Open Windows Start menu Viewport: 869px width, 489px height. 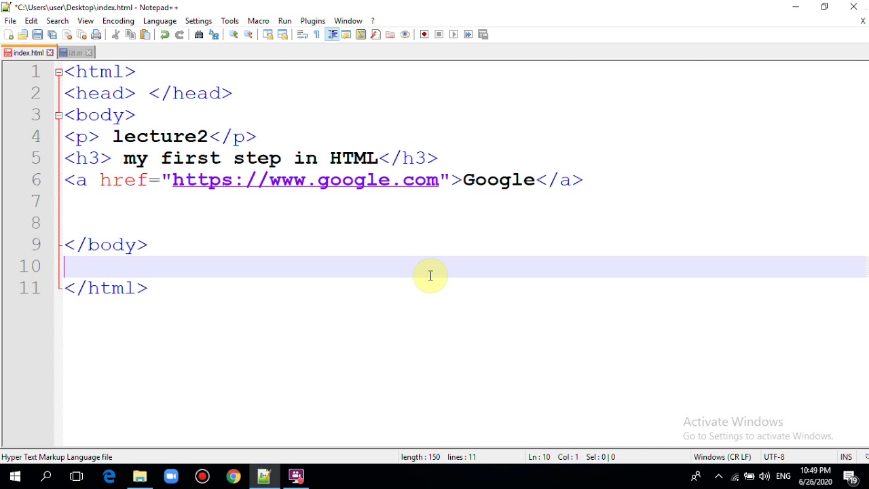pyautogui.click(x=15, y=477)
